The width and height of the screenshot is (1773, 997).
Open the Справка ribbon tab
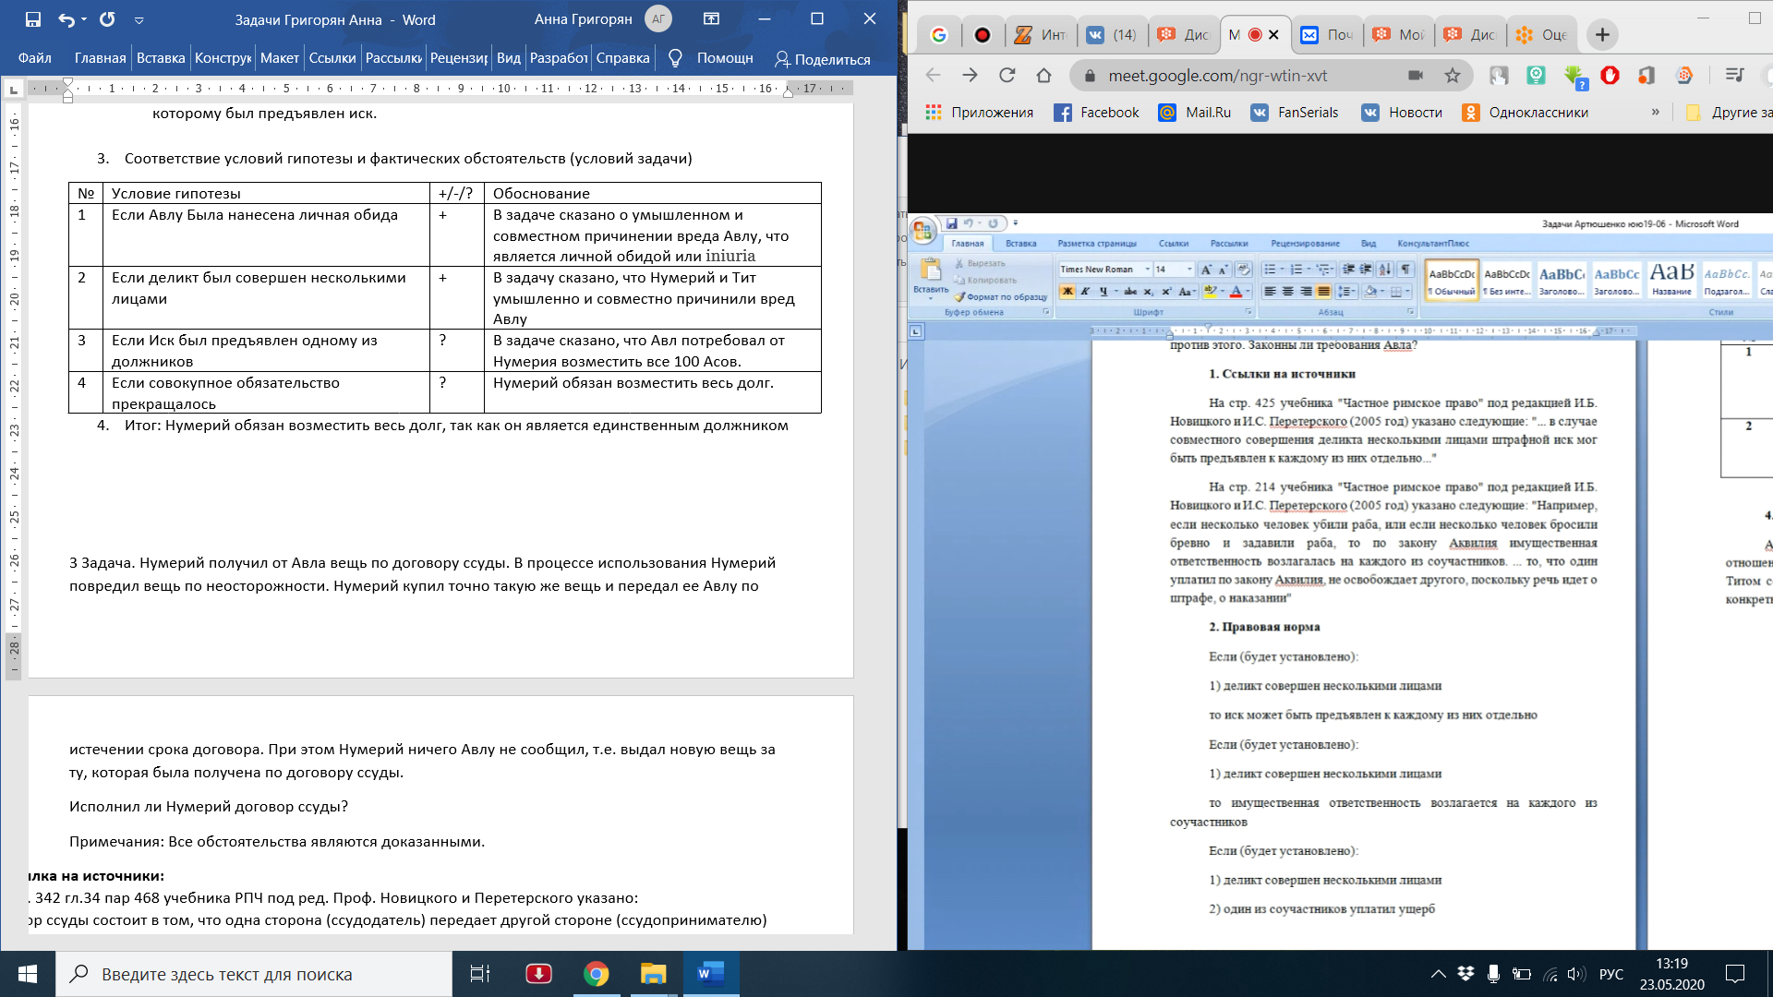coord(623,58)
